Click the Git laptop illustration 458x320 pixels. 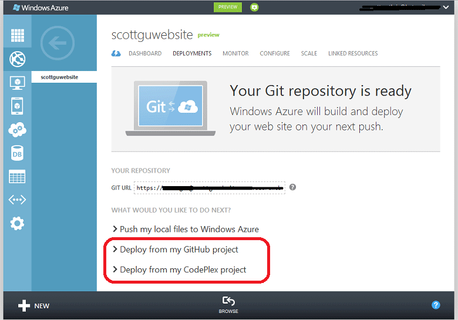pyautogui.click(x=171, y=108)
